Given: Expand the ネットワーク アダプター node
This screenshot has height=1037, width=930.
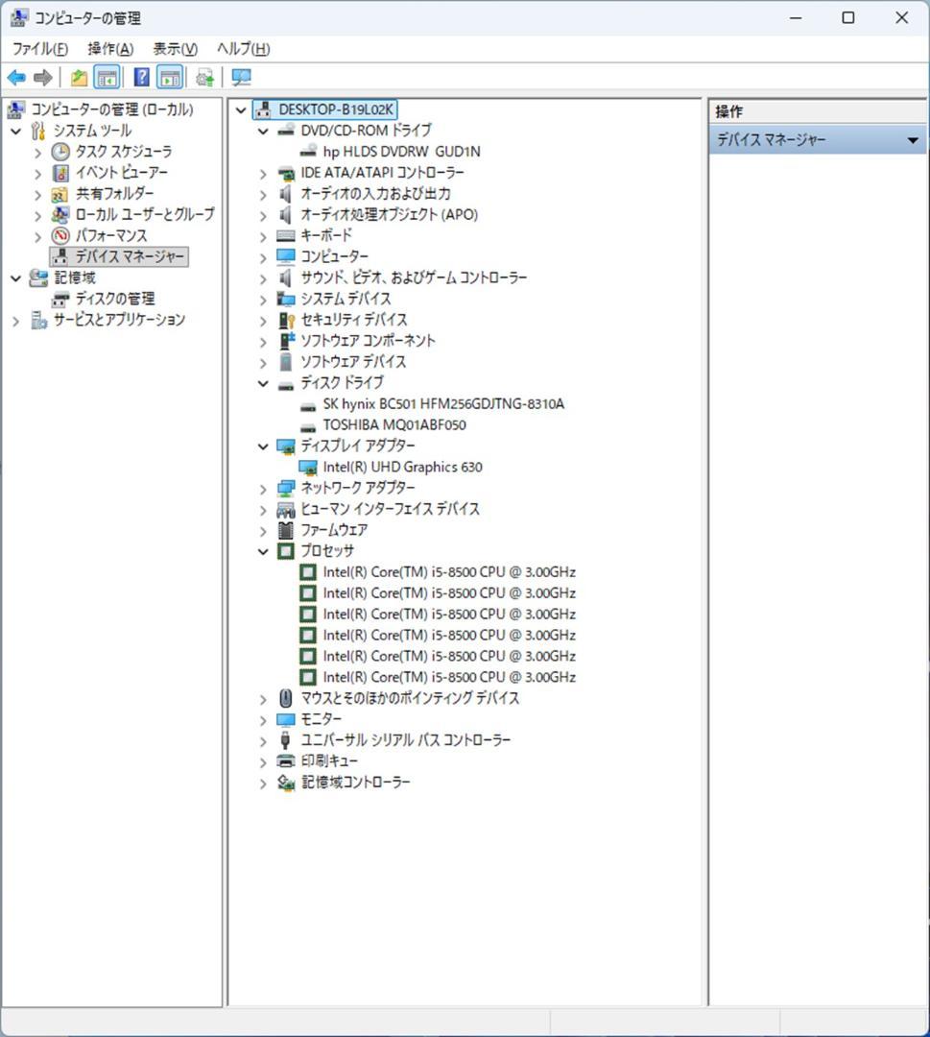Looking at the screenshot, I should tap(262, 488).
